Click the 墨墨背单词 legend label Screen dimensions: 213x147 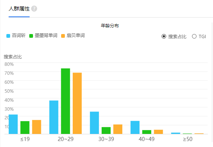(46, 36)
